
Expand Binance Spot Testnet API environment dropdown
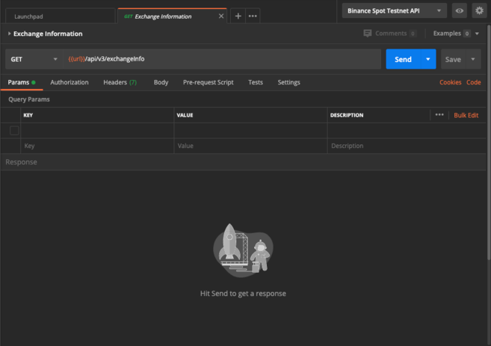tap(394, 11)
